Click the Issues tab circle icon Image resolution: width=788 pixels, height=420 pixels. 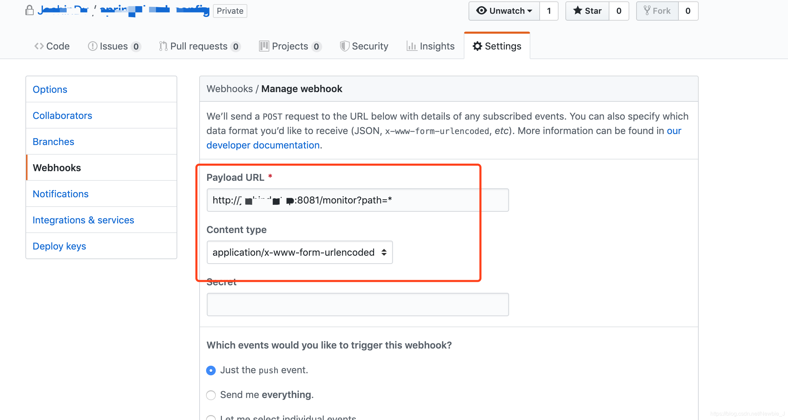[92, 46]
